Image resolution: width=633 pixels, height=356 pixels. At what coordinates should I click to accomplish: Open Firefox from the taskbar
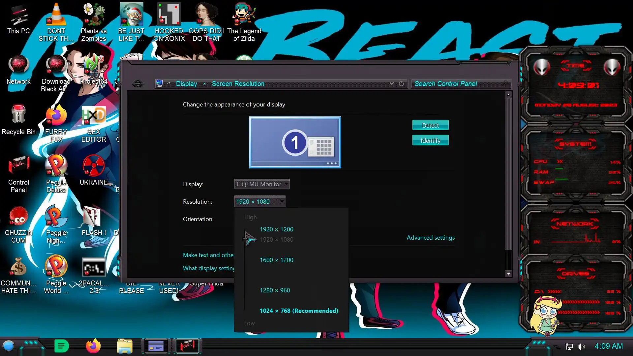pos(93,346)
